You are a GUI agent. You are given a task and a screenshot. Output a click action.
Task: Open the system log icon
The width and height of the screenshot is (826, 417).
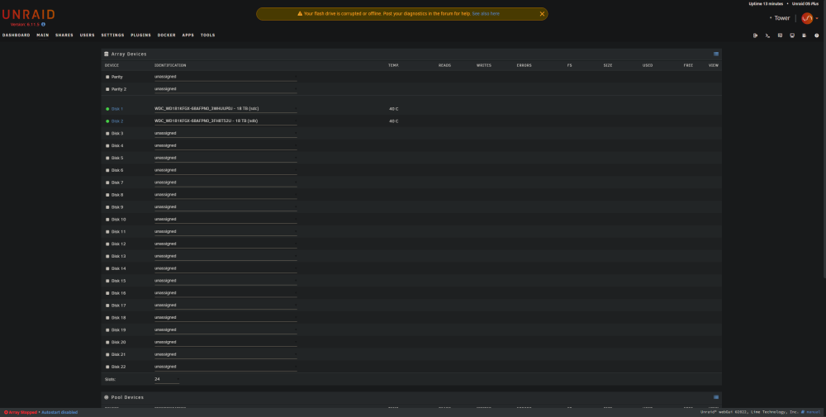pyautogui.click(x=804, y=36)
